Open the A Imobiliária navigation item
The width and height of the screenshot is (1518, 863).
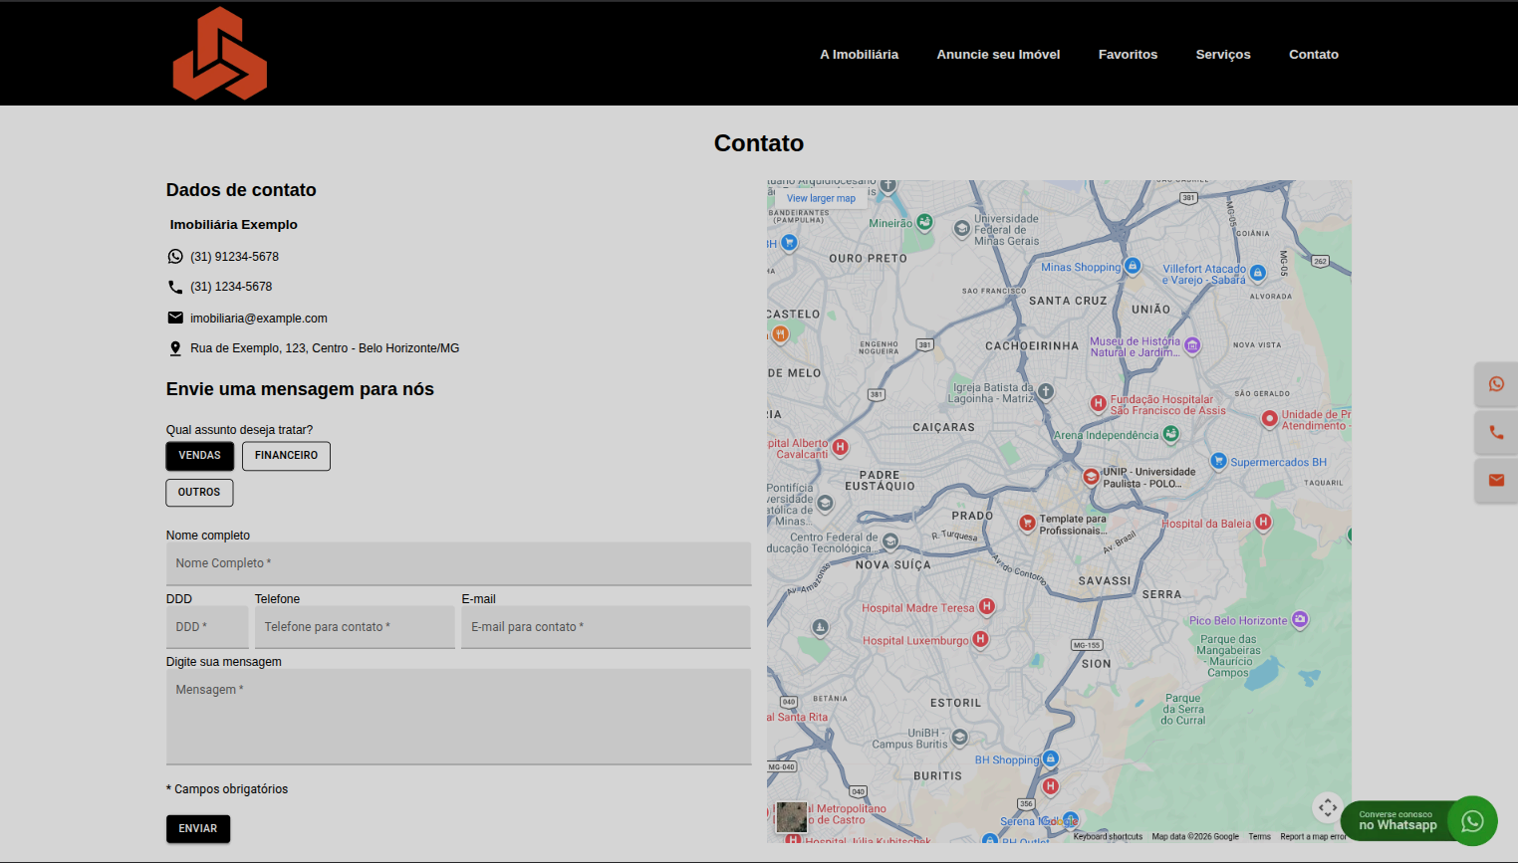[859, 55]
